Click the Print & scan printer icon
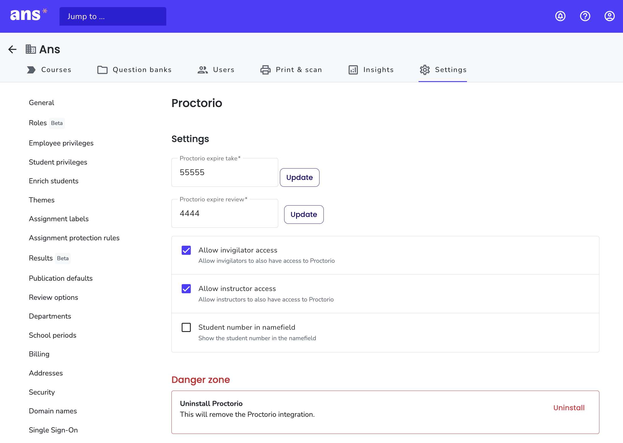 click(x=265, y=70)
